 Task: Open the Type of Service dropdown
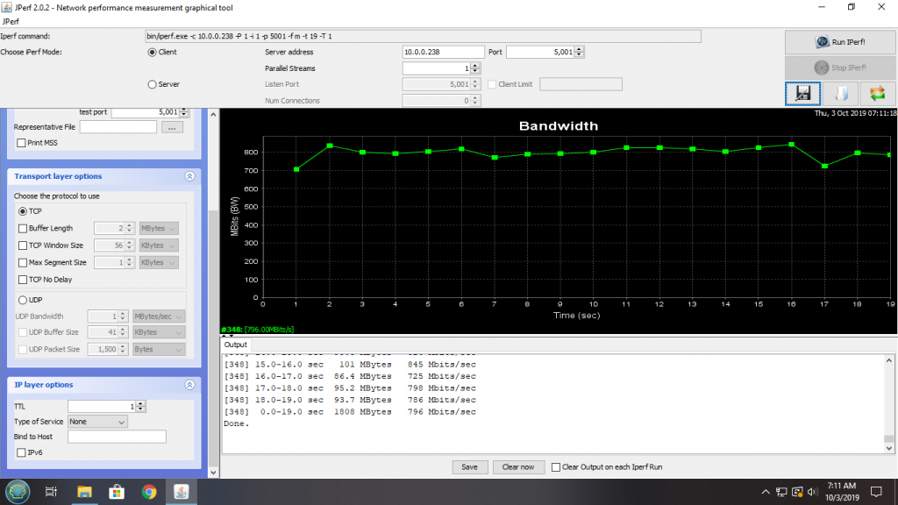pyautogui.click(x=97, y=422)
